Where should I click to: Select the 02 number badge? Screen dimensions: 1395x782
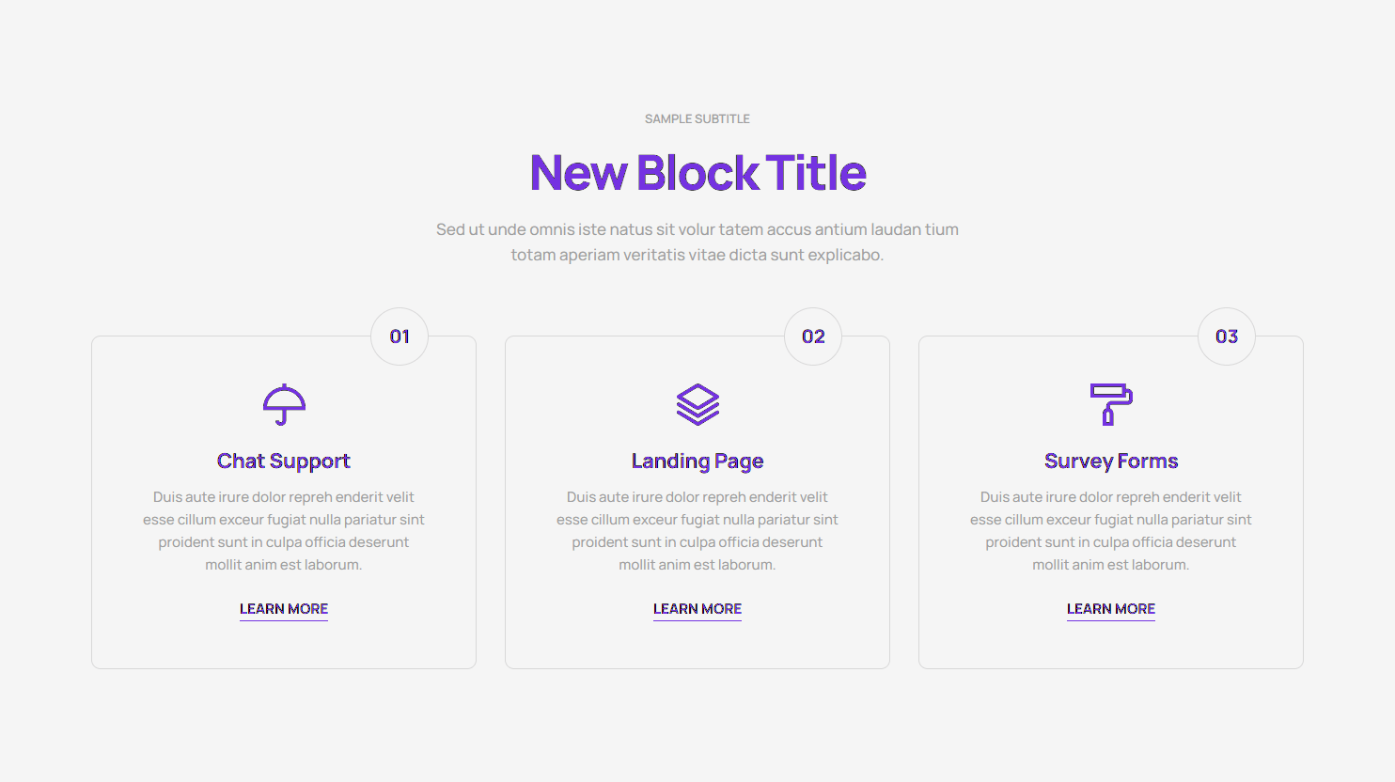[813, 336]
